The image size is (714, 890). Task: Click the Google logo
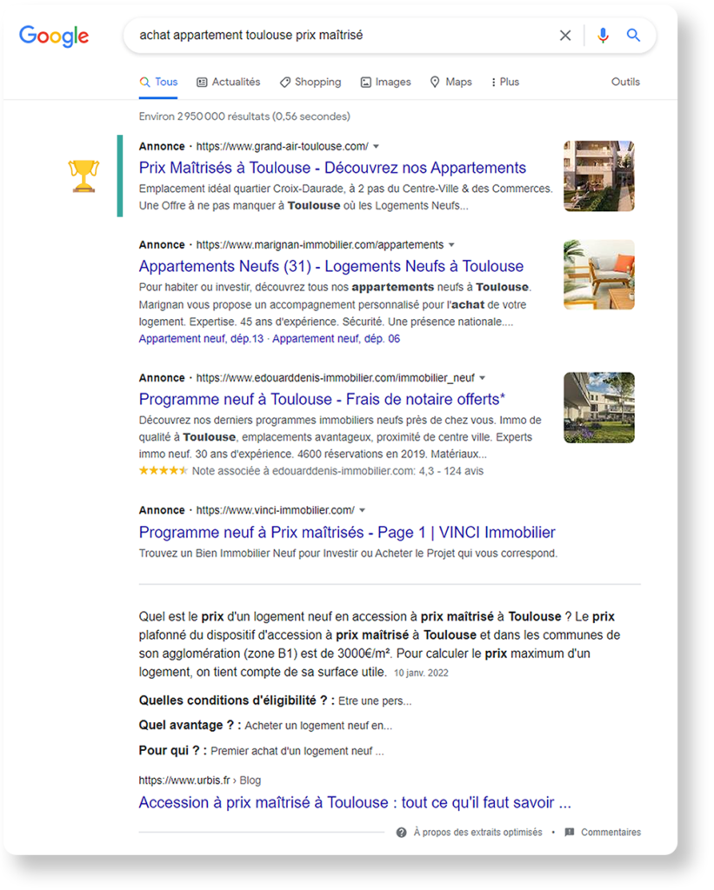(54, 36)
